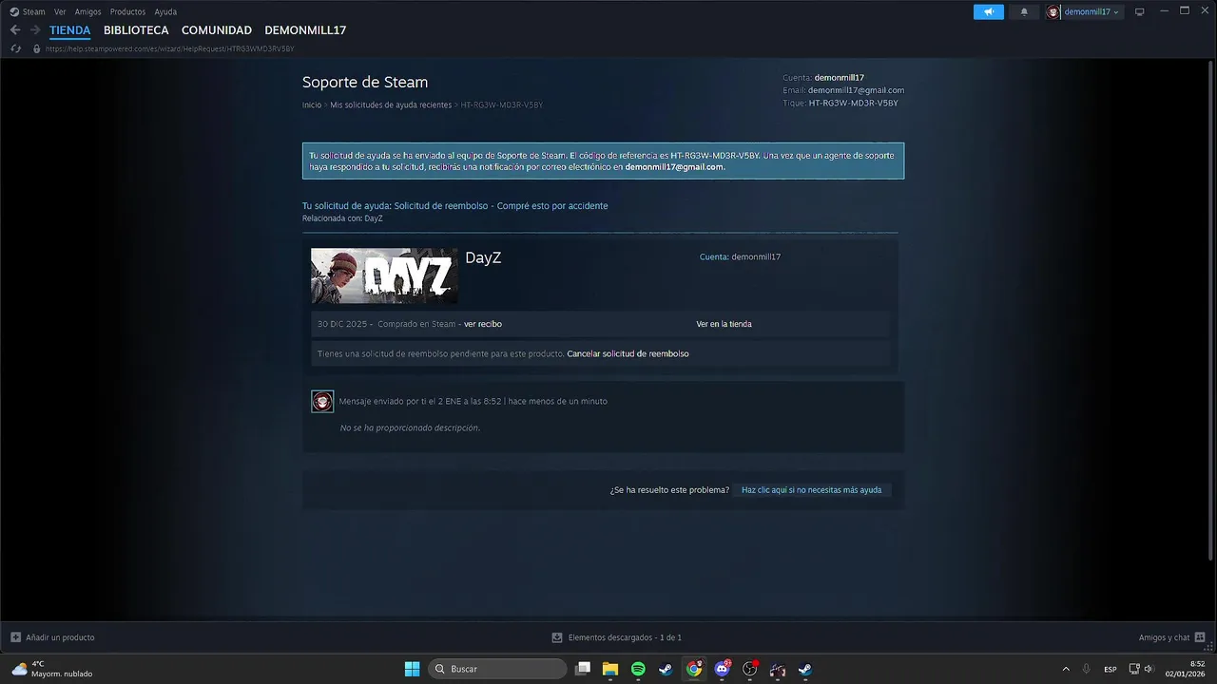Click the Relacionada con: DayZ text
Viewport: 1217px width, 684px height.
pyautogui.click(x=342, y=218)
